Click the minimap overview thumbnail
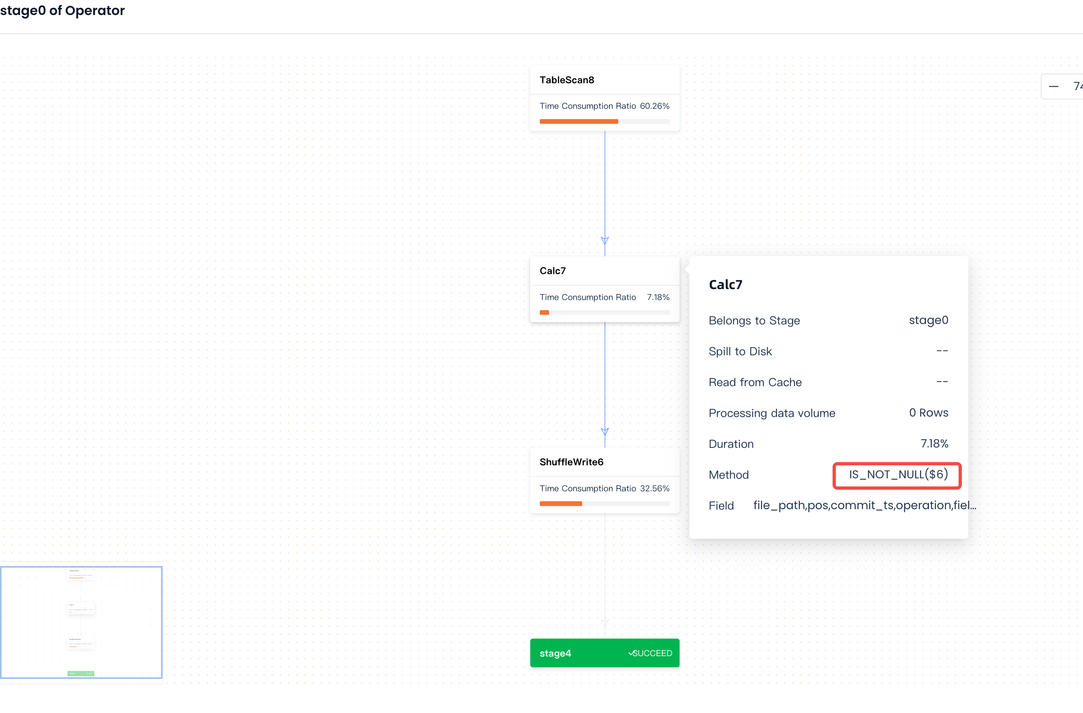Viewport: 1083px width, 713px height. click(x=81, y=622)
